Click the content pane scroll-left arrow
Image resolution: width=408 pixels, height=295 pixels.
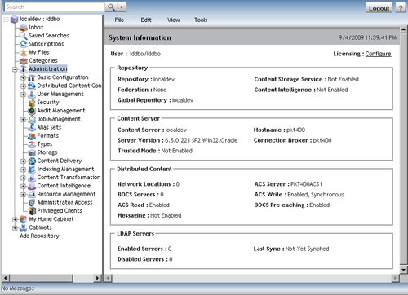108,278
